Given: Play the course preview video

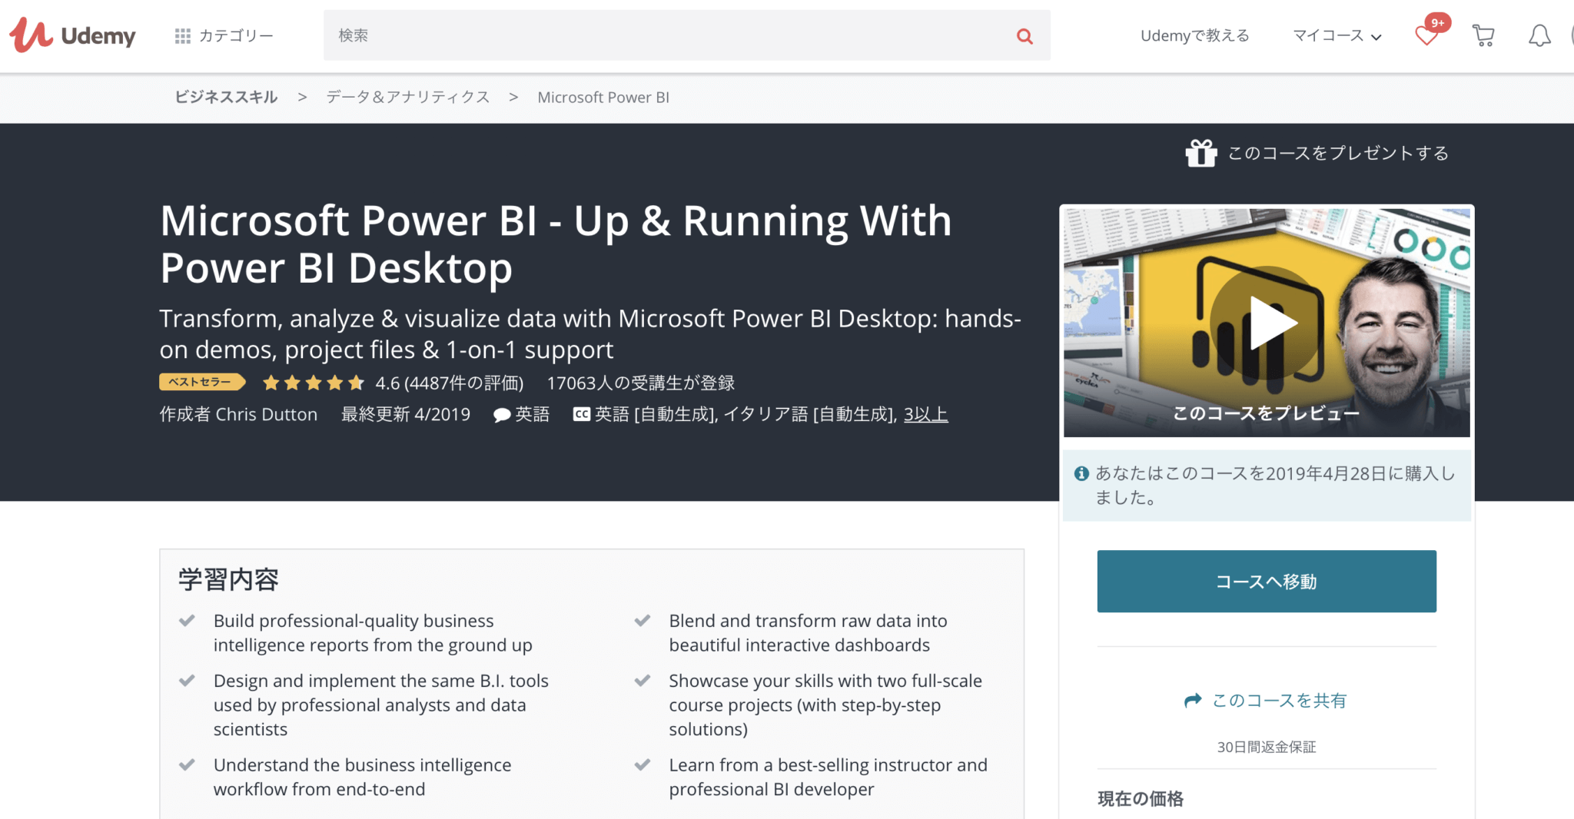Looking at the screenshot, I should pyautogui.click(x=1267, y=323).
